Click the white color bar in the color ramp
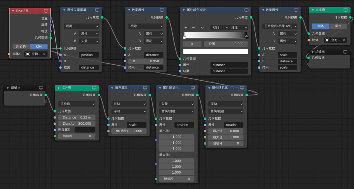354x189 pixels. [215, 51]
